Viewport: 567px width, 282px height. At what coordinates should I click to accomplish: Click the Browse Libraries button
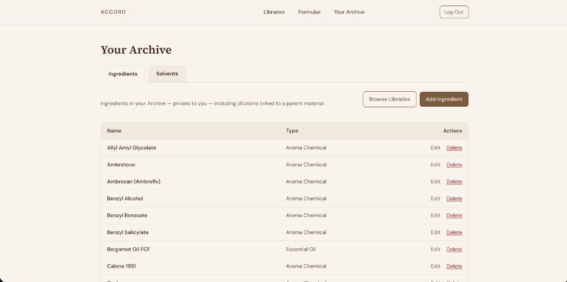[389, 100]
